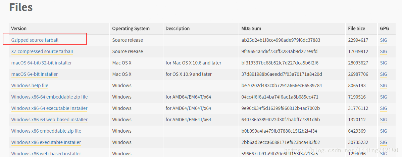The height and width of the screenshot is (157, 402).
Task: Select the macOS 64-bit installer link
Action: 34,74
